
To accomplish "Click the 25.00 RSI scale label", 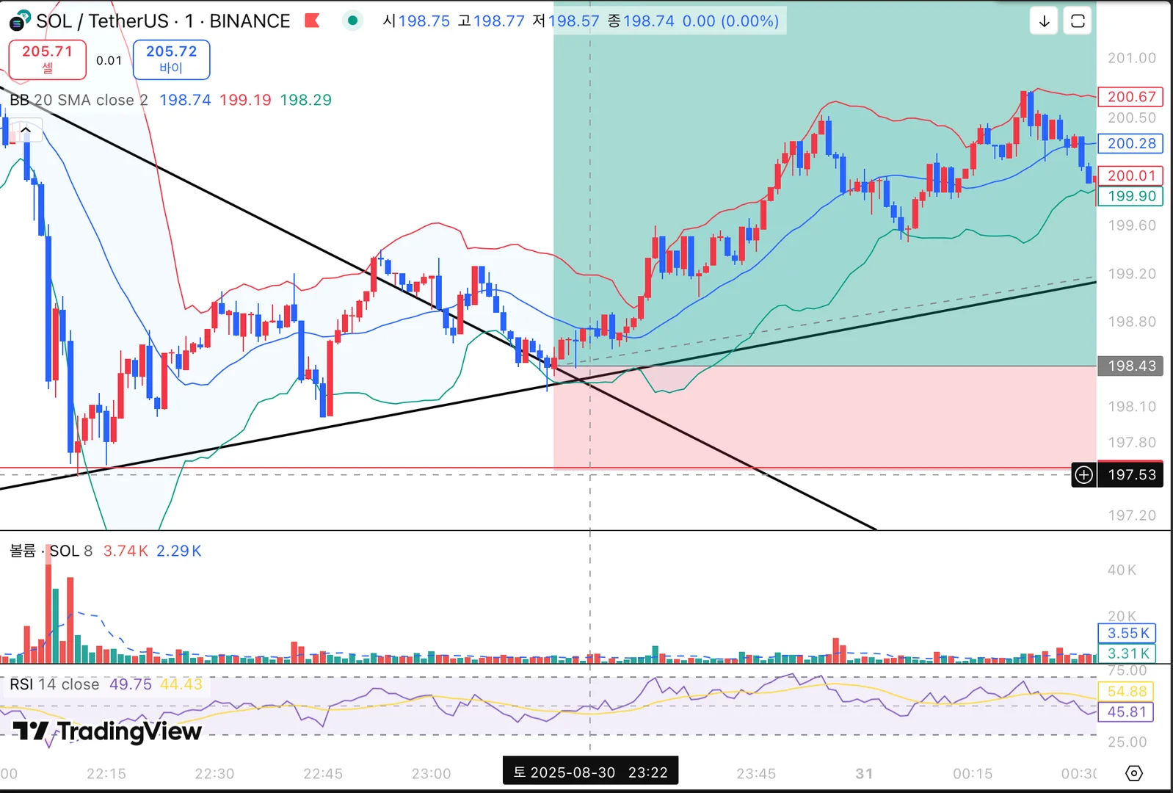I will click(x=1127, y=742).
